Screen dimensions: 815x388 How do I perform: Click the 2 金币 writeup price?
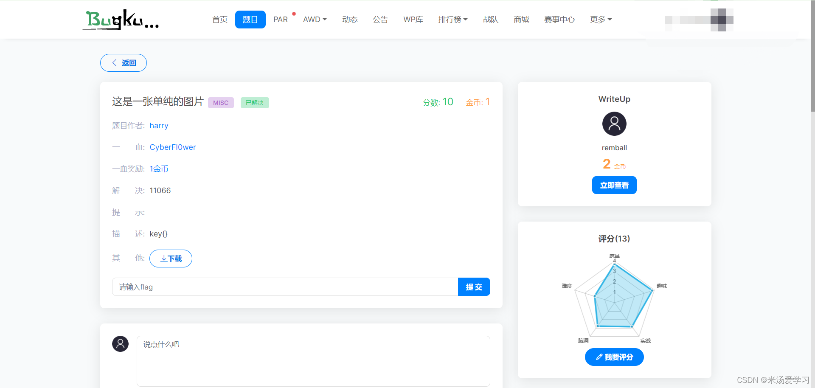pyautogui.click(x=614, y=164)
